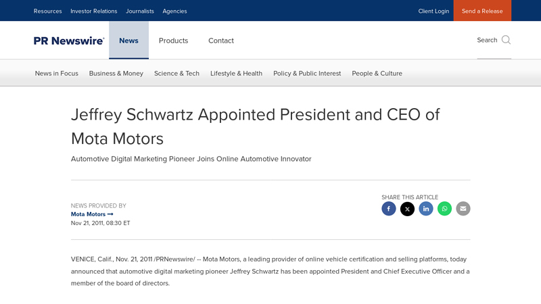Click 'NEWS PROVIDED BY' label
Image resolution: width=541 pixels, height=304 pixels.
coord(99,206)
